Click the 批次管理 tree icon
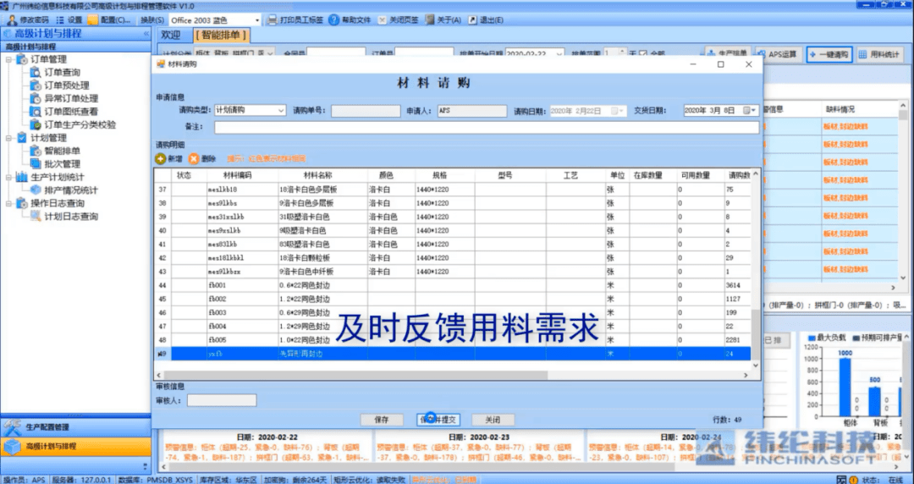The width and height of the screenshot is (914, 484). tap(36, 164)
